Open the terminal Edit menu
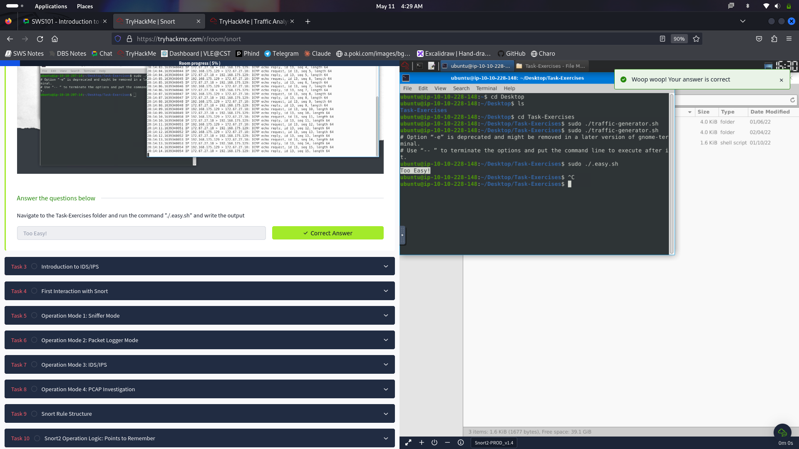Screen dimensions: 799x449 point(423,88)
